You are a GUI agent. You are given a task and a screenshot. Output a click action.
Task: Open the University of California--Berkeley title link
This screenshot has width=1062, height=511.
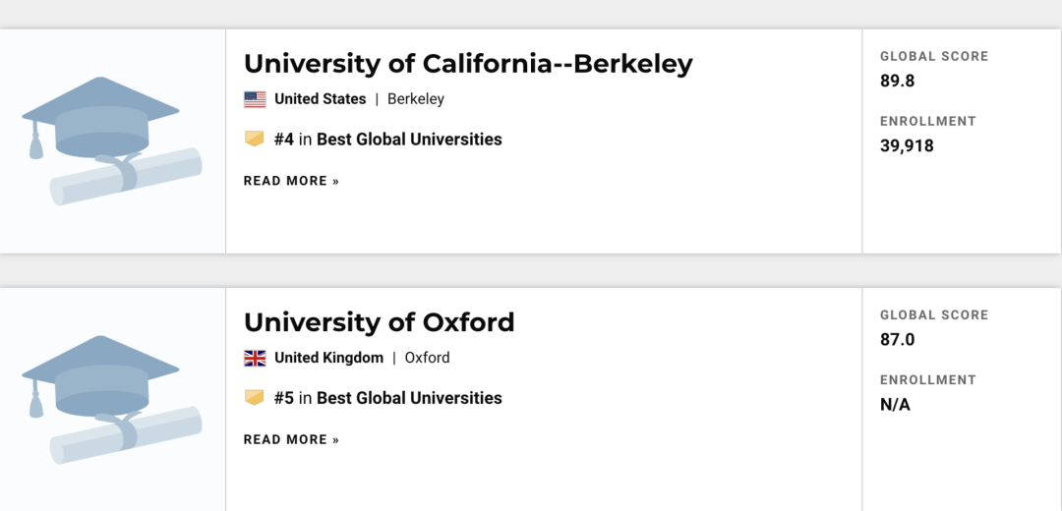point(468,64)
